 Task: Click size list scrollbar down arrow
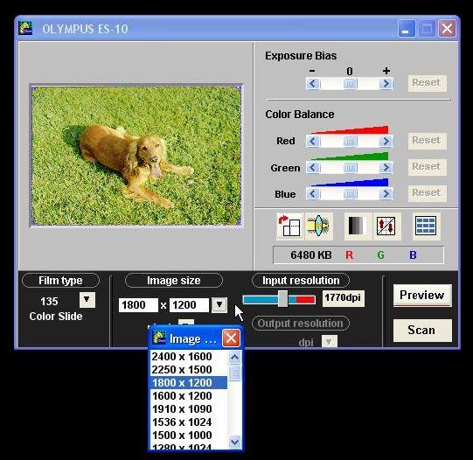coord(234,442)
